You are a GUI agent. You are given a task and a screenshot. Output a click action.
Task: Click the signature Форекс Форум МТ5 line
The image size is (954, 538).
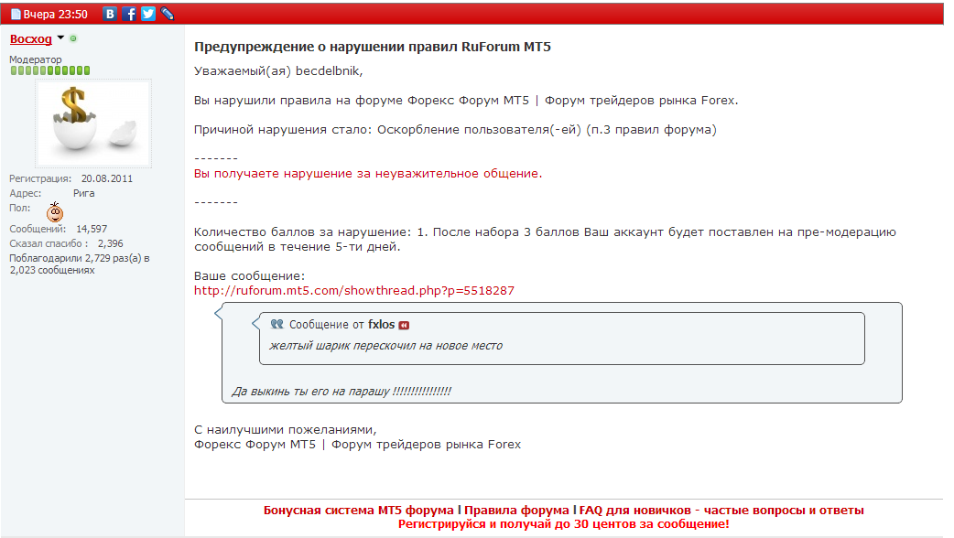[x=358, y=445]
